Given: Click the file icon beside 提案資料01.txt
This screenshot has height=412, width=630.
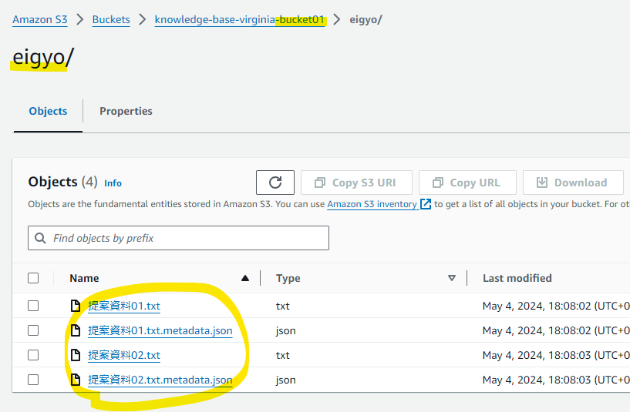Looking at the screenshot, I should pos(75,306).
